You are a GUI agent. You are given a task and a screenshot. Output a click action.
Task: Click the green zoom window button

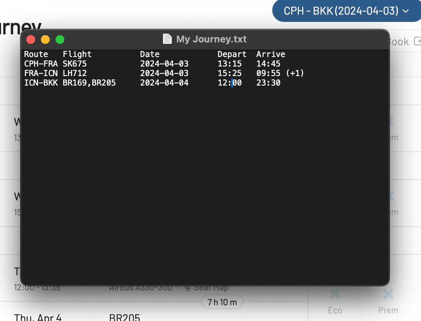click(60, 39)
